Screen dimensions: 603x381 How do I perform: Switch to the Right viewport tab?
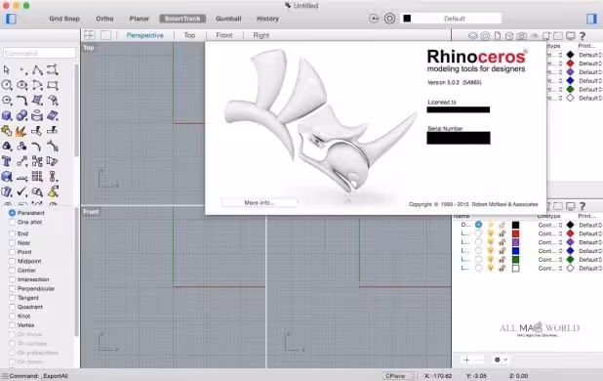coord(261,35)
